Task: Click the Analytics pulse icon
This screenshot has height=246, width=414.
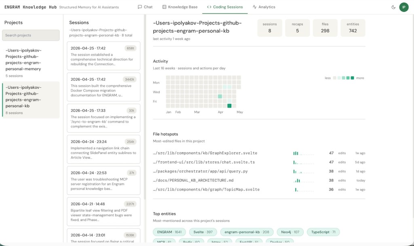Action: pyautogui.click(x=255, y=7)
